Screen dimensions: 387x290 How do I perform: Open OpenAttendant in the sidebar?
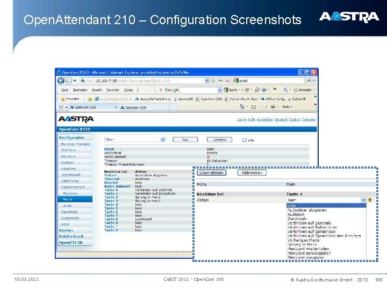pos(73,187)
